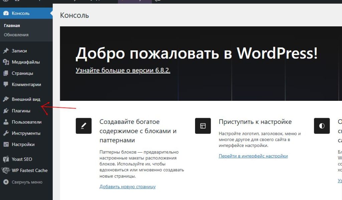Click the Приступить к настройке heading
The width and height of the screenshot is (342, 200).
click(x=255, y=122)
